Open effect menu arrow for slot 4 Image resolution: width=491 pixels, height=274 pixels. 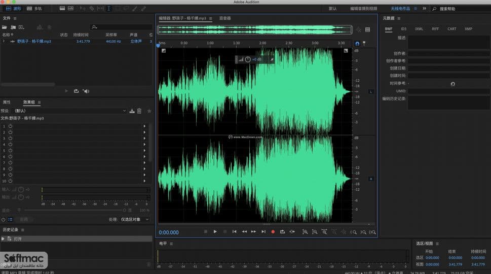pyautogui.click(x=144, y=144)
